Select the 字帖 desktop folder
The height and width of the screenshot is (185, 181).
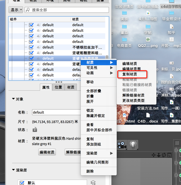pos(148,29)
